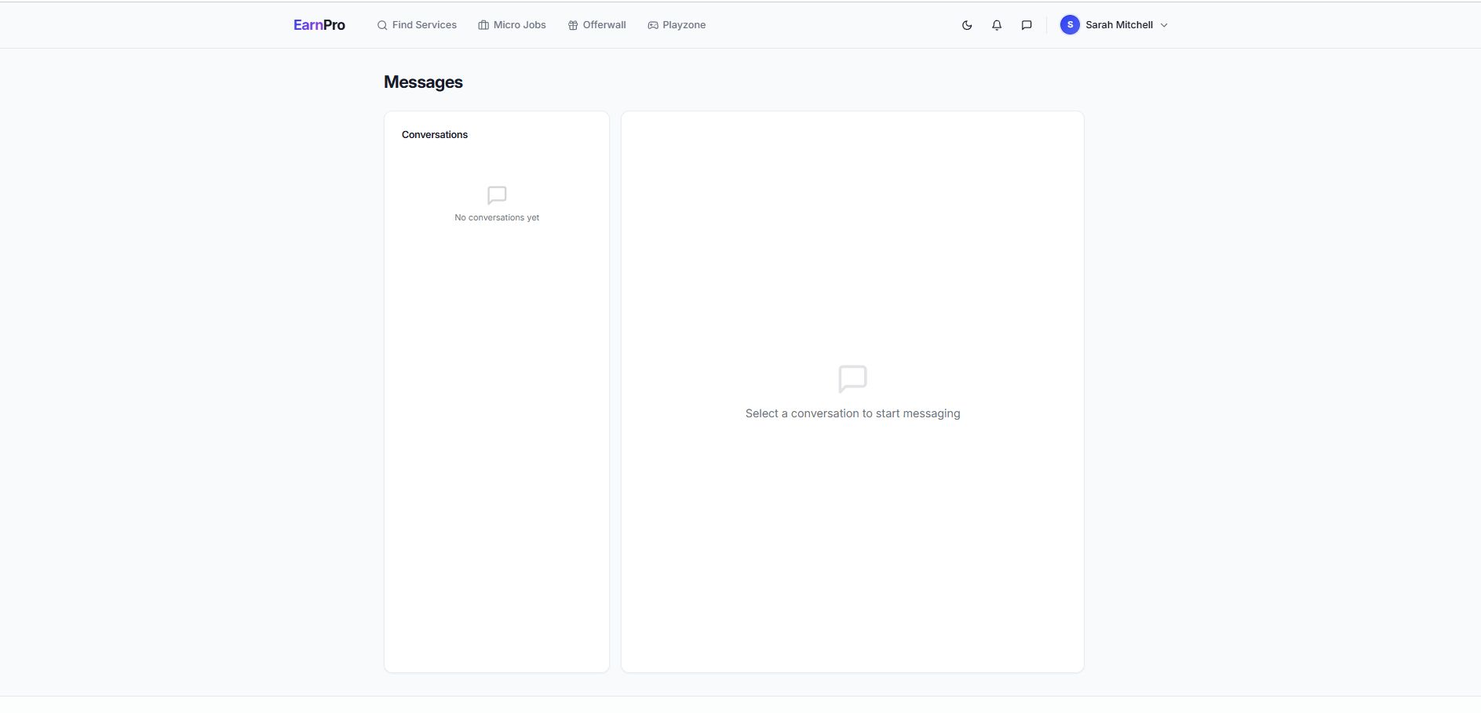Expand the Sarah Mitchell account dropdown arrow

1164,25
